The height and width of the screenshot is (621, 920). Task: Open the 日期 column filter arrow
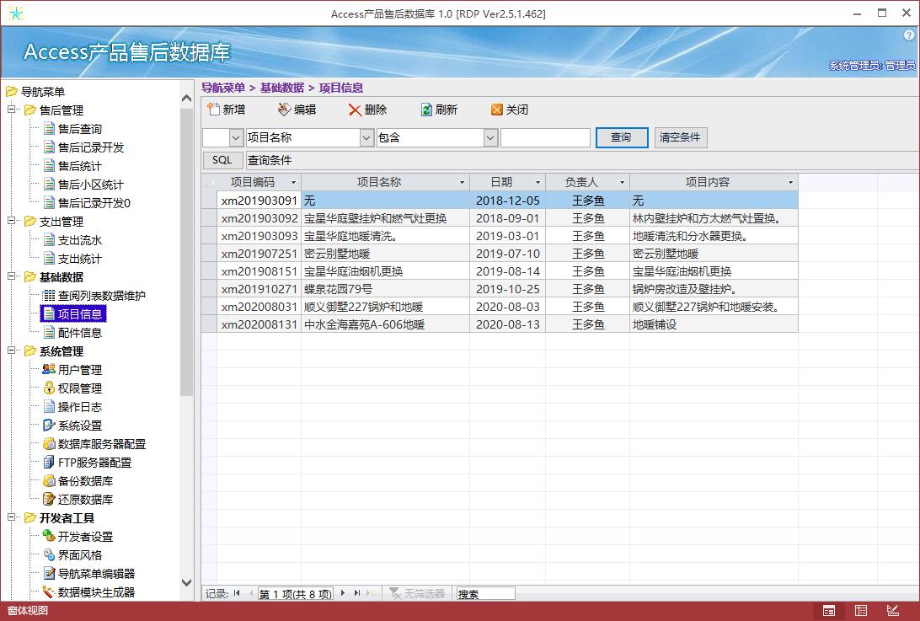pyautogui.click(x=538, y=183)
